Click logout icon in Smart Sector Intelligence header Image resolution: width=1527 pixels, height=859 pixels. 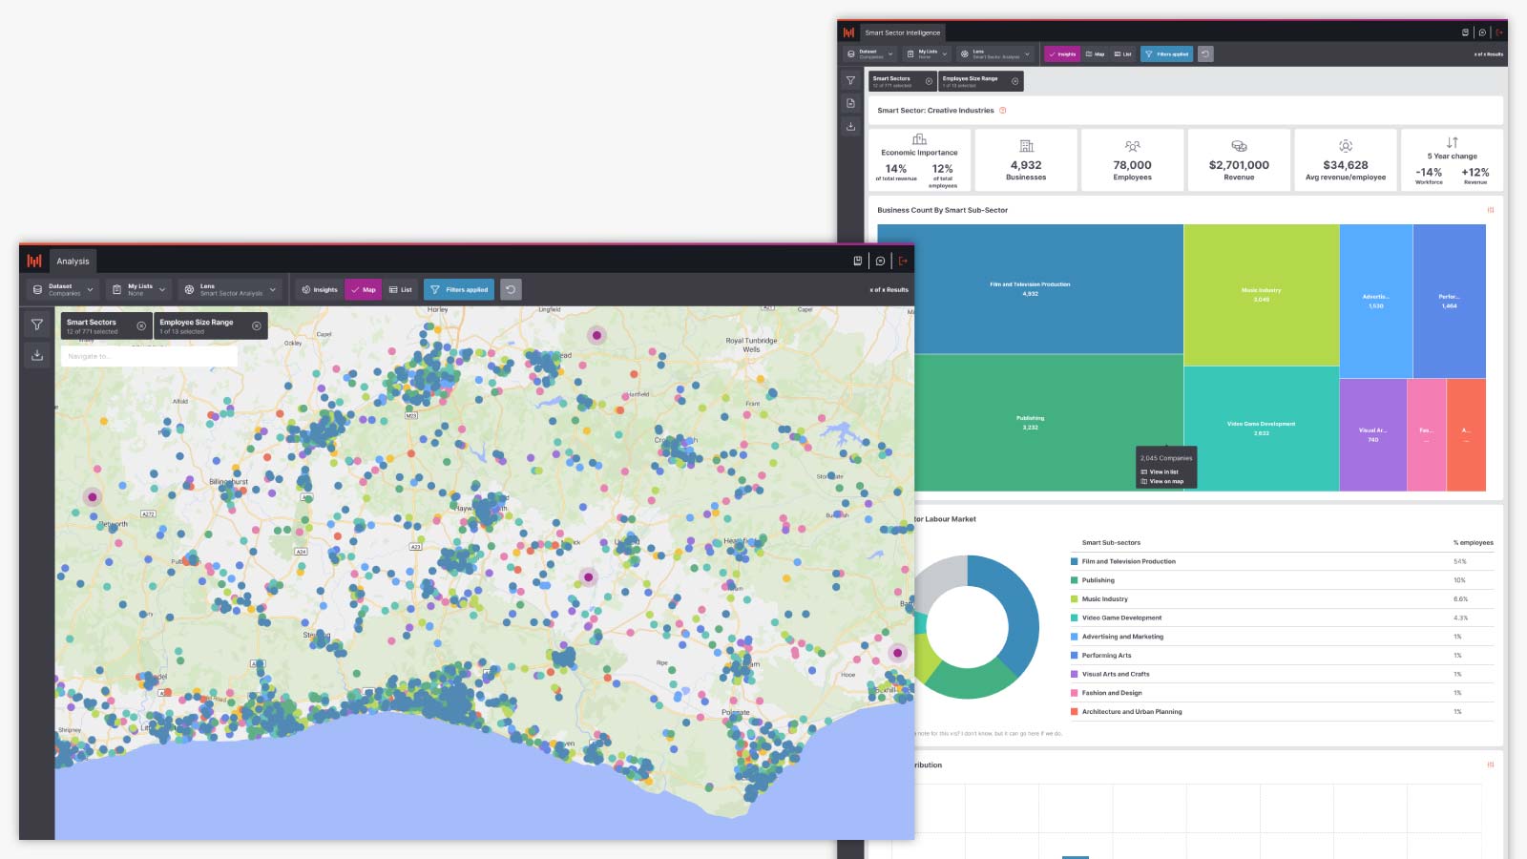pos(1499,32)
